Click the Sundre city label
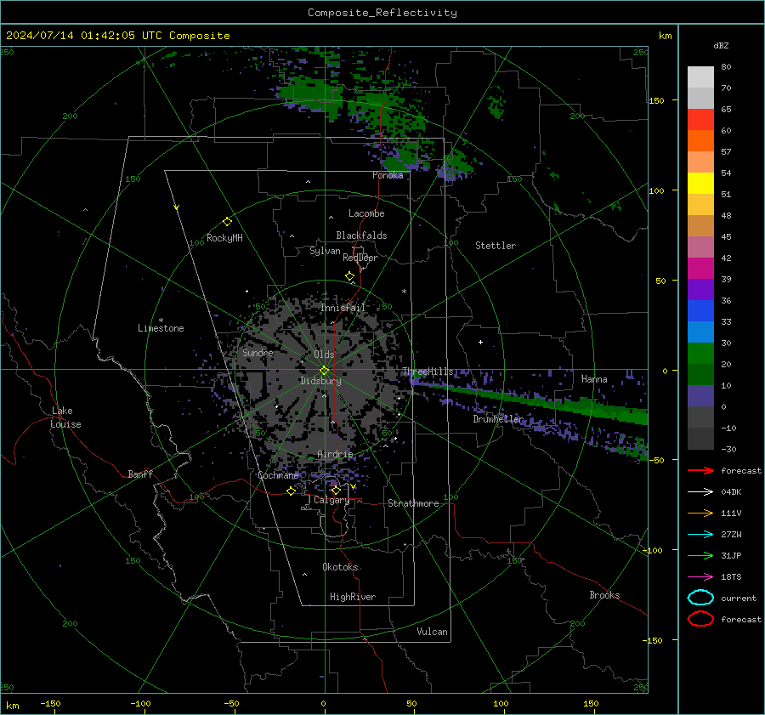The image size is (765, 715). click(258, 352)
